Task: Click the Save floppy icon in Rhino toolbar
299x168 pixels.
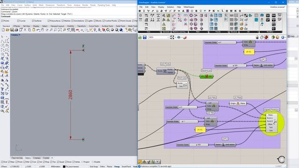Action: pos(12,30)
